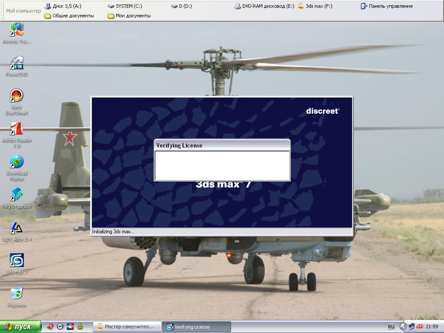444x333 pixels.
Task: Open the ATI tray icon
Action: (x=420, y=326)
